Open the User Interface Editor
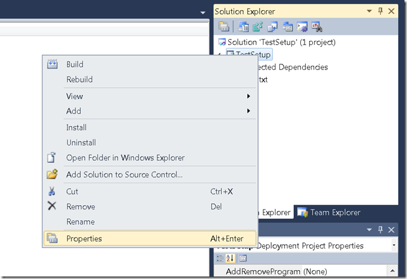The height and width of the screenshot is (279, 407). point(288,27)
